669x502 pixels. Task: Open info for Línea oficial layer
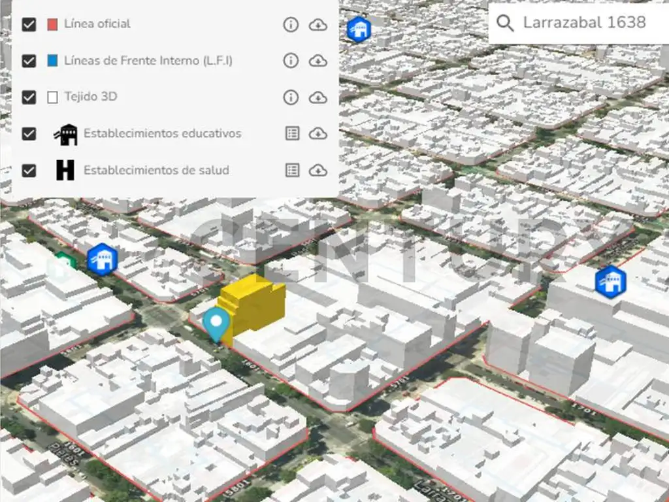(291, 25)
